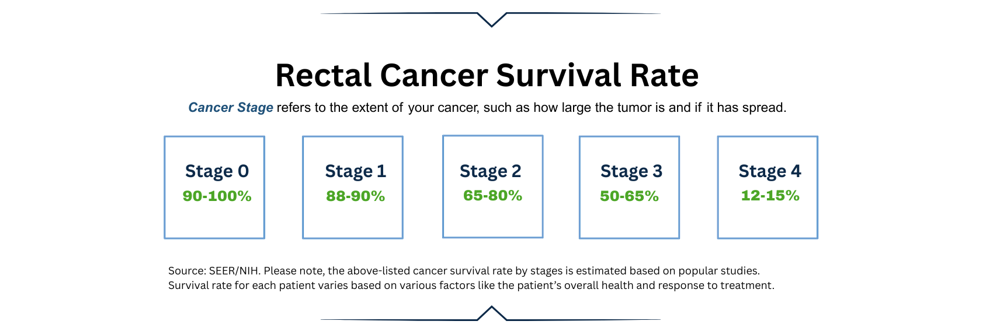Click the Stage 2 label text
The height and width of the screenshot is (328, 986).
(490, 171)
